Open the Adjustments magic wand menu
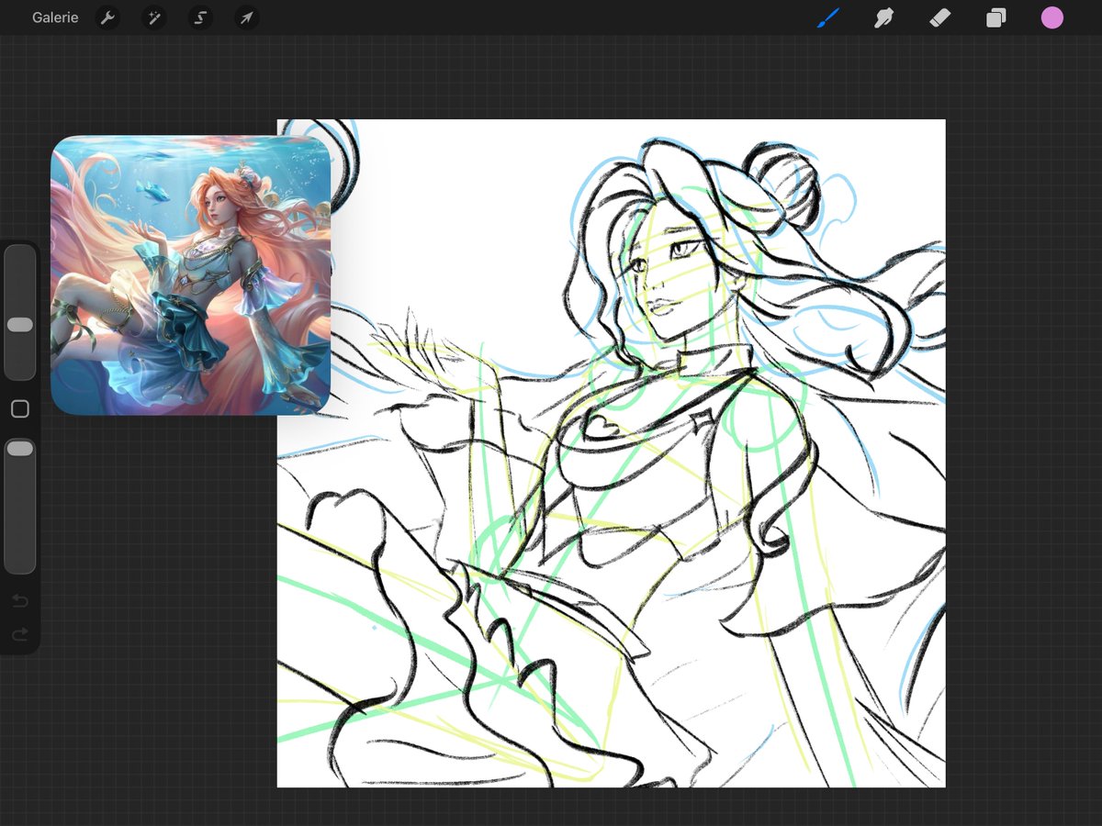This screenshot has width=1102, height=826. [153, 17]
